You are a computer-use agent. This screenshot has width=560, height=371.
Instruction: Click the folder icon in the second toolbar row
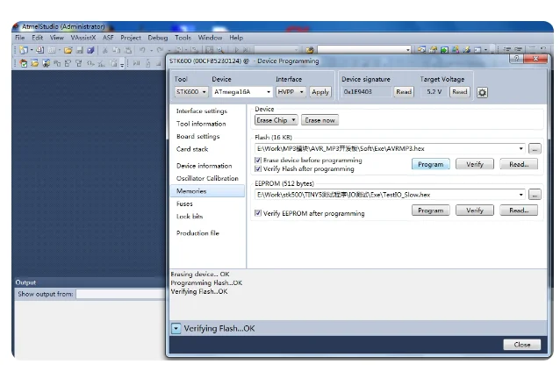coord(34,63)
